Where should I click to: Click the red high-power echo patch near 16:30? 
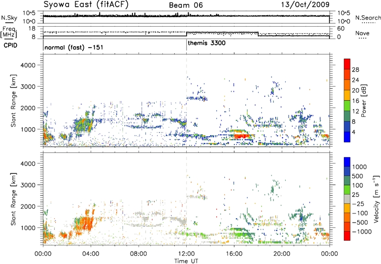tap(241, 136)
